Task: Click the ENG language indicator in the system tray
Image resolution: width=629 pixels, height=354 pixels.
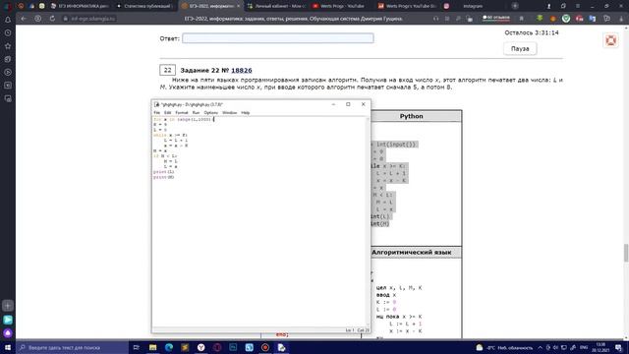Action: [x=584, y=347]
